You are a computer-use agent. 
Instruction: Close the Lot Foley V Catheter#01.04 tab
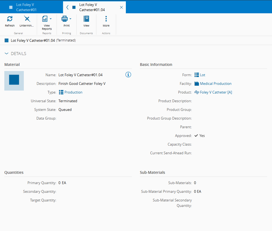(121, 7)
